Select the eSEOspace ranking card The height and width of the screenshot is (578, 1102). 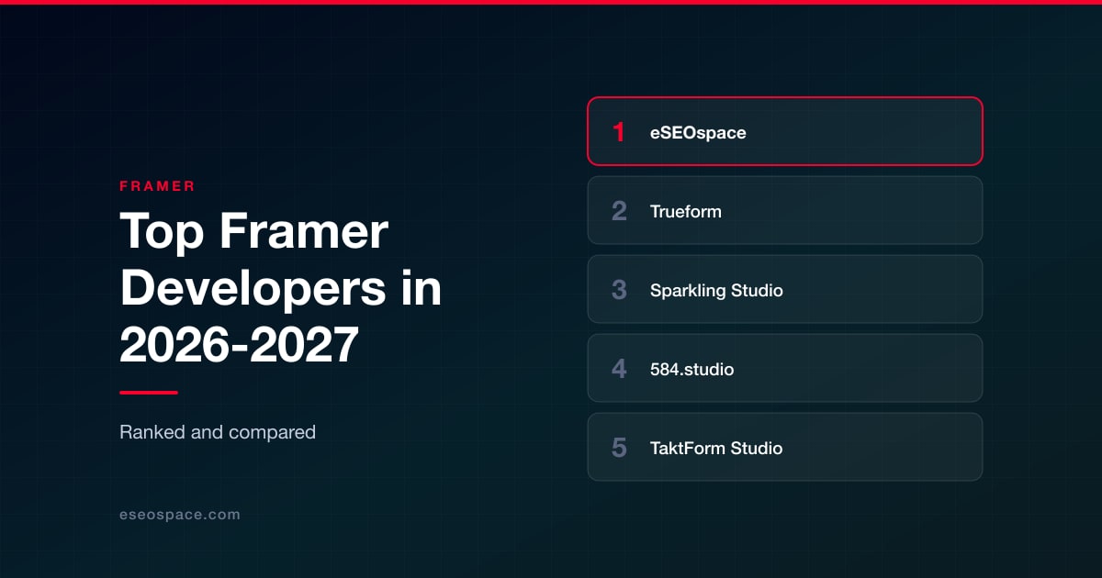point(785,131)
